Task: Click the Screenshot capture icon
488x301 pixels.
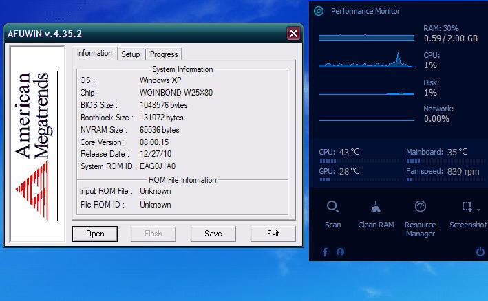Action: [x=467, y=207]
